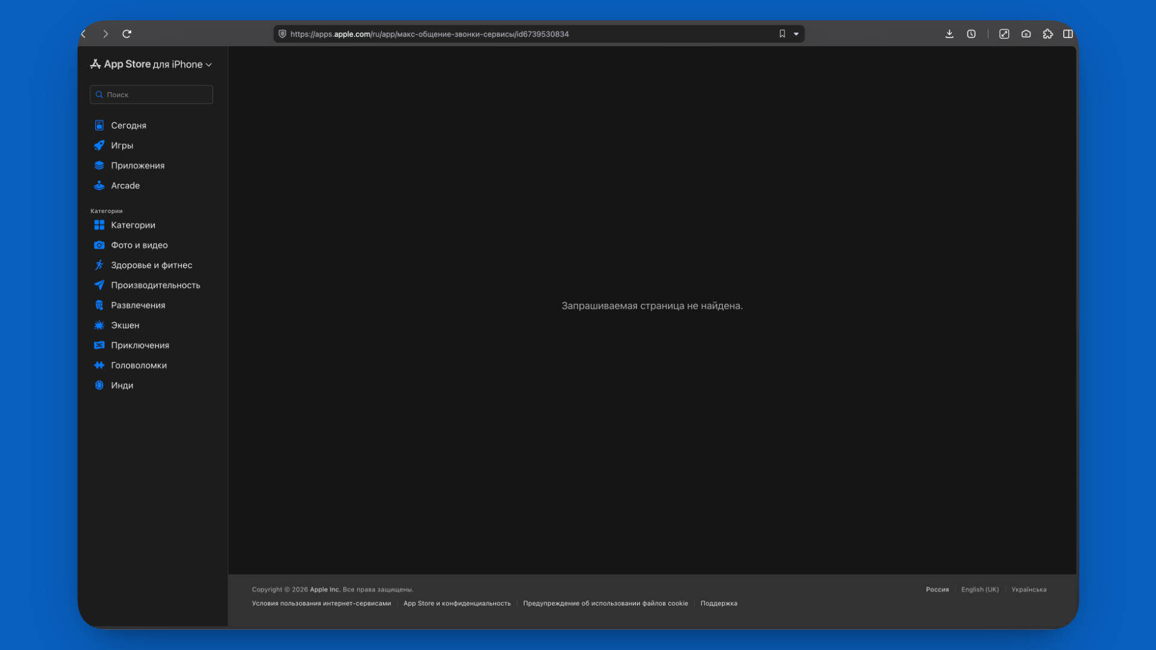Image resolution: width=1156 pixels, height=650 pixels.
Task: Open the history clock icon
Action: coord(971,34)
